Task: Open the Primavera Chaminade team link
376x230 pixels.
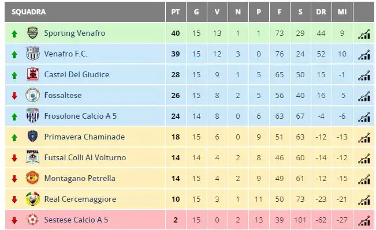Action: 84,137
